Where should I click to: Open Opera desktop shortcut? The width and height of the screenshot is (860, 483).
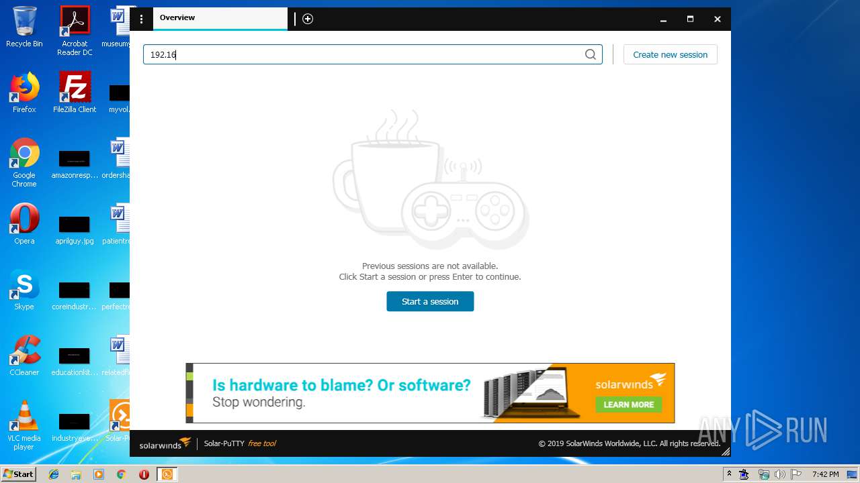[24, 224]
